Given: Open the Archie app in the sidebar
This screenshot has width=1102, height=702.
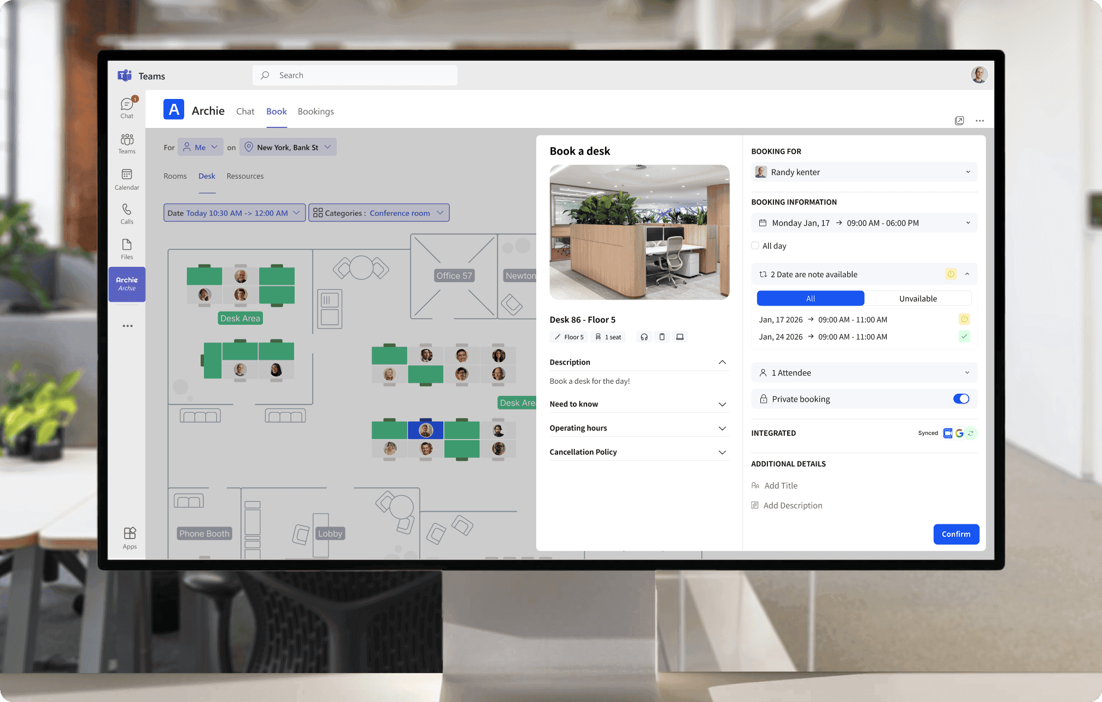Looking at the screenshot, I should point(127,284).
